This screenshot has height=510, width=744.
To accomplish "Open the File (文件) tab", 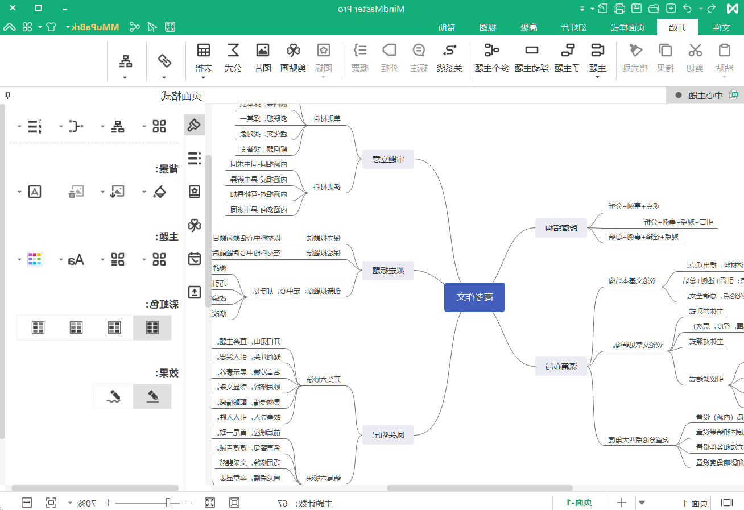I will (721, 27).
